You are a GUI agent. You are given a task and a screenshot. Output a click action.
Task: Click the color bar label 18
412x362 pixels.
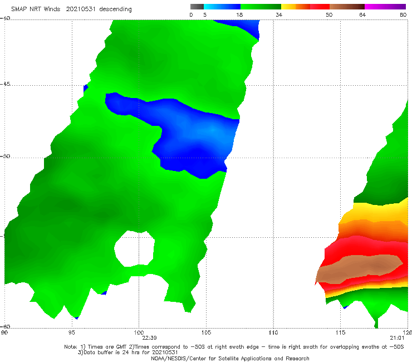(239, 14)
